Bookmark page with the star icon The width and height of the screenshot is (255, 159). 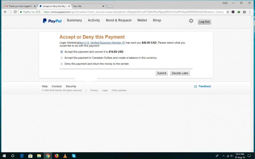coord(228,12)
